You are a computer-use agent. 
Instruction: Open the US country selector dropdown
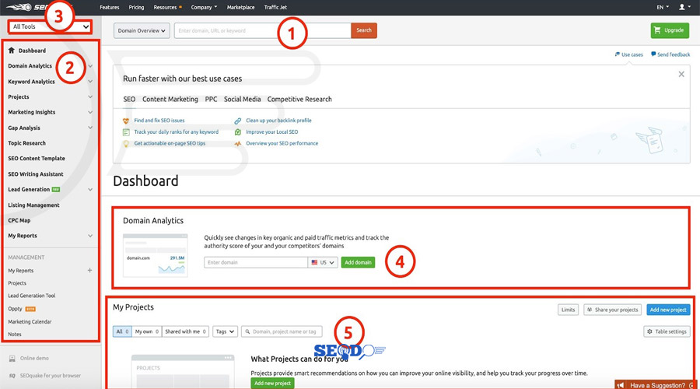[323, 263]
